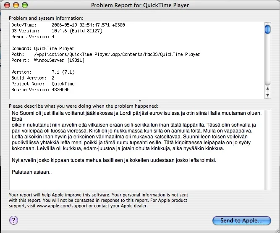Minimize the Problem Report window
Image resolution: width=280 pixels, height=233 pixels.
pos(17,5)
